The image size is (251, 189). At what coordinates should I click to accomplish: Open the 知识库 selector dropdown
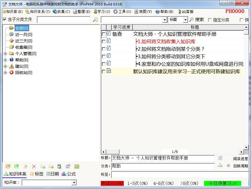coord(74,183)
